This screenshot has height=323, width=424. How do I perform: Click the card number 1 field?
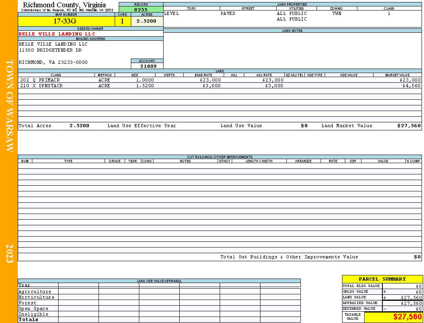122,21
